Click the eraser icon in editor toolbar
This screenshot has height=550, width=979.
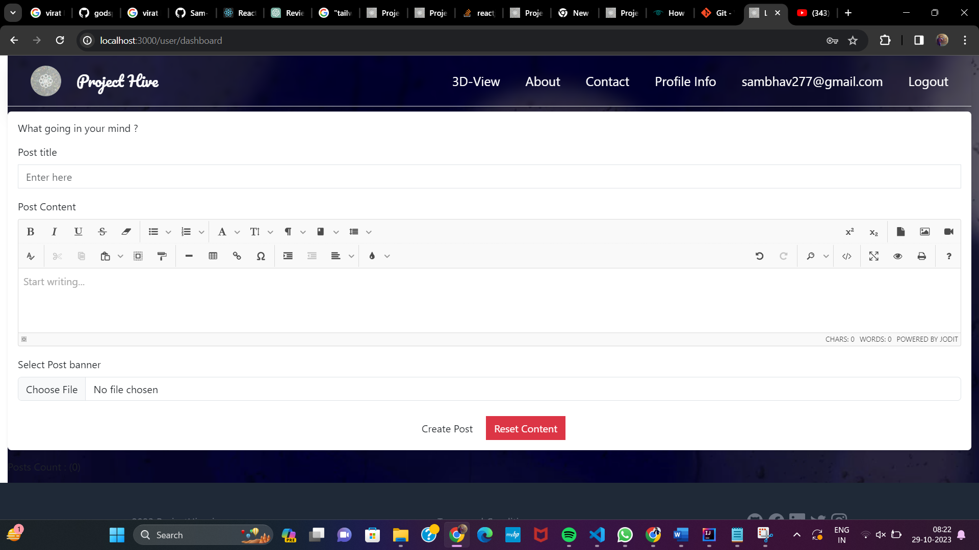[126, 232]
